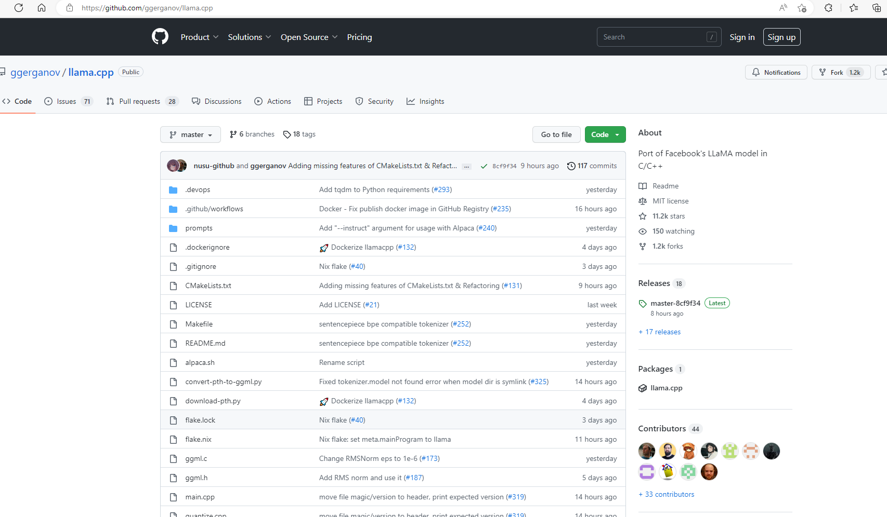Expand the truncated commit message ellipsis

[x=466, y=167]
